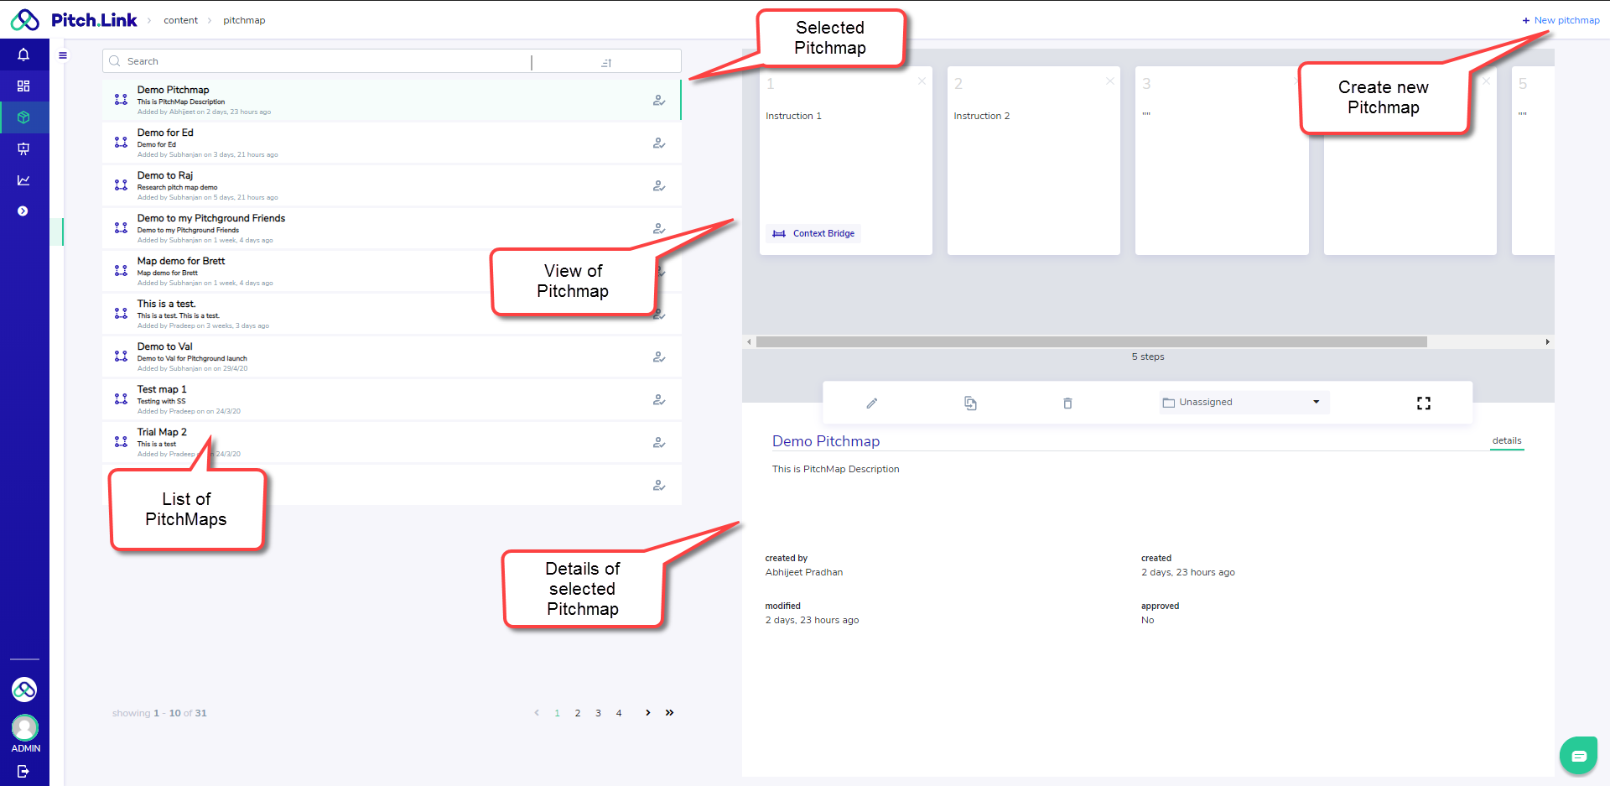Open the sort options next to Search
1610x786 pixels.
tap(606, 62)
